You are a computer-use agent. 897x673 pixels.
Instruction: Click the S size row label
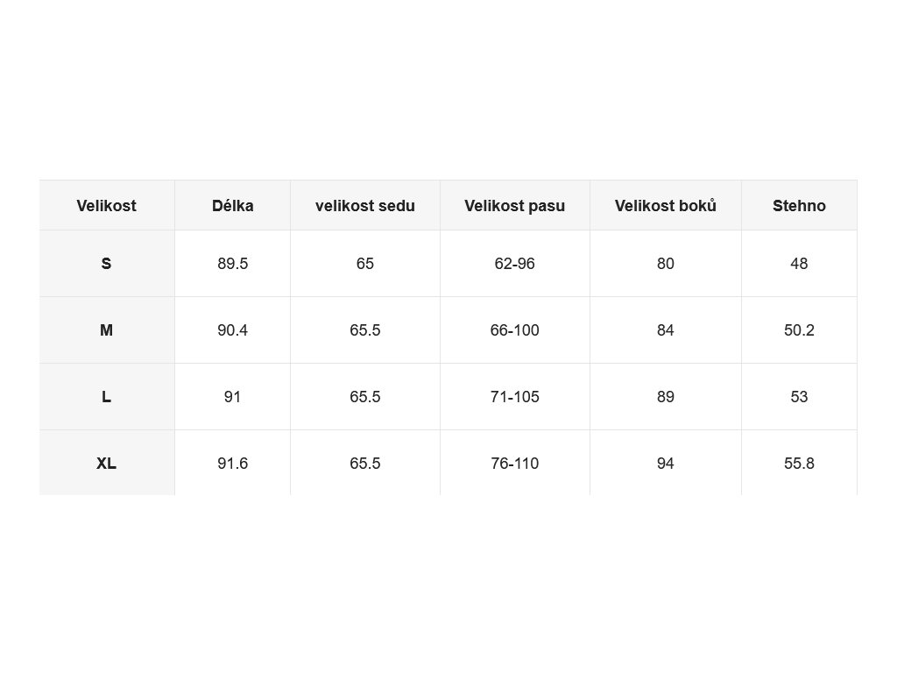[x=106, y=263]
